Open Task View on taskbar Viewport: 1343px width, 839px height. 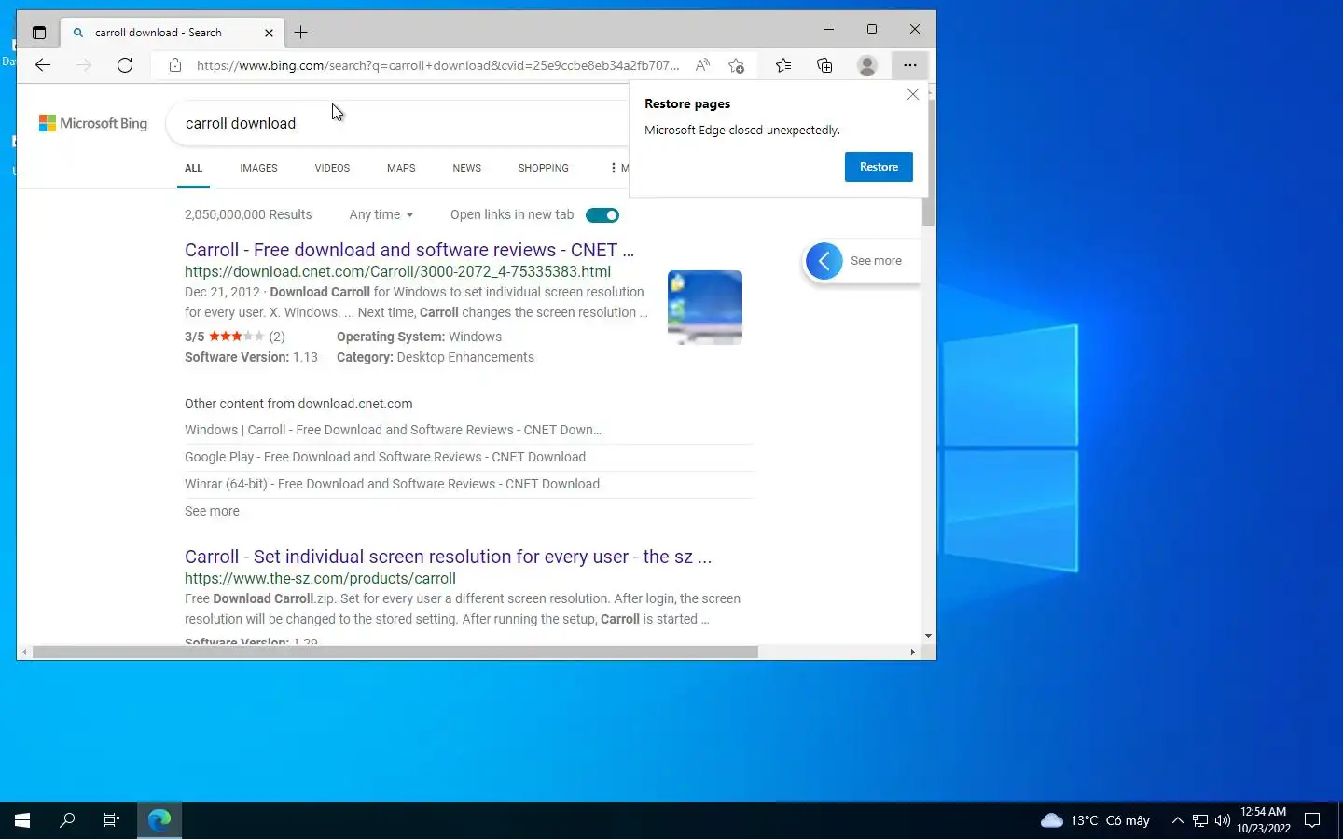click(112, 820)
